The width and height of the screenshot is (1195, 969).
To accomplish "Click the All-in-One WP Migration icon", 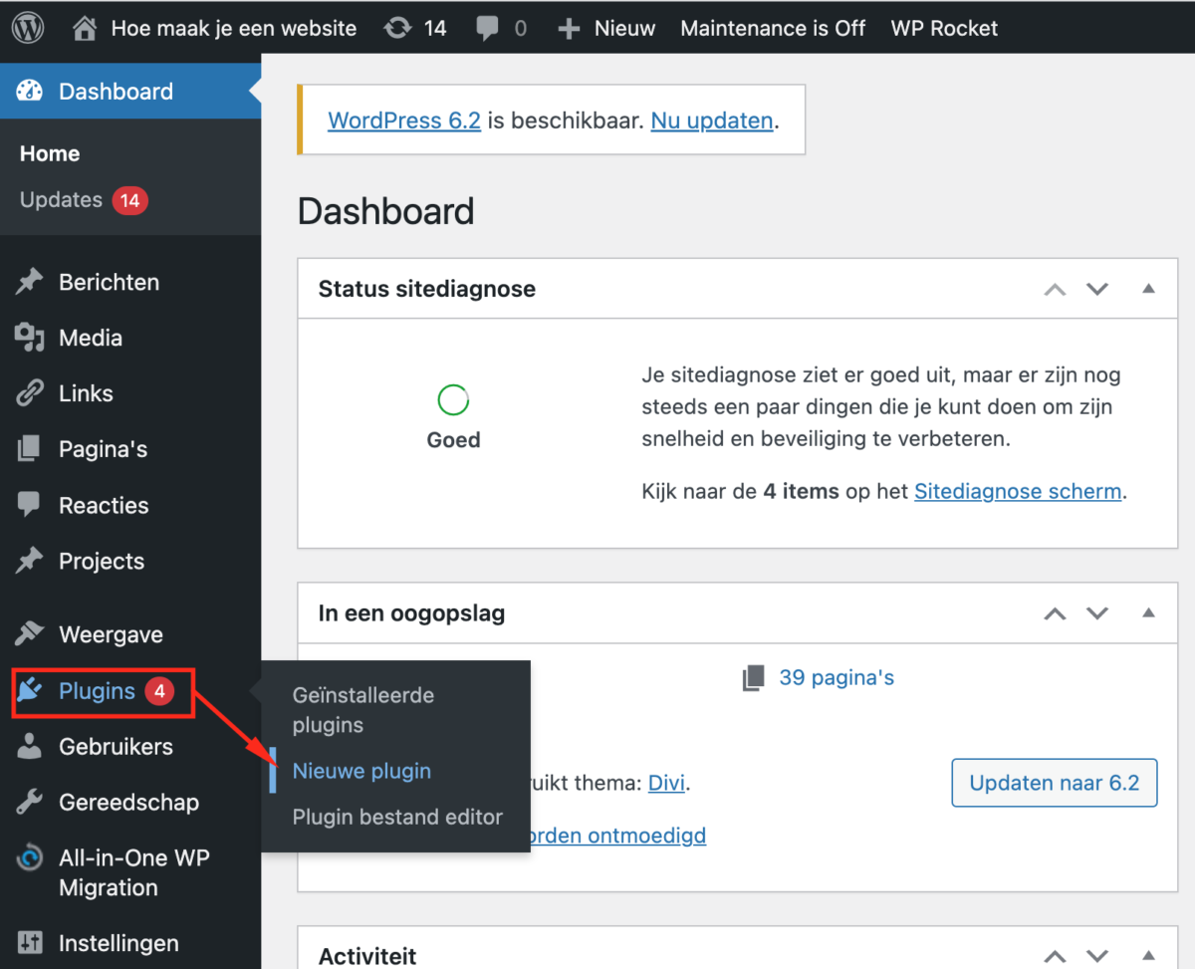I will click(30, 858).
